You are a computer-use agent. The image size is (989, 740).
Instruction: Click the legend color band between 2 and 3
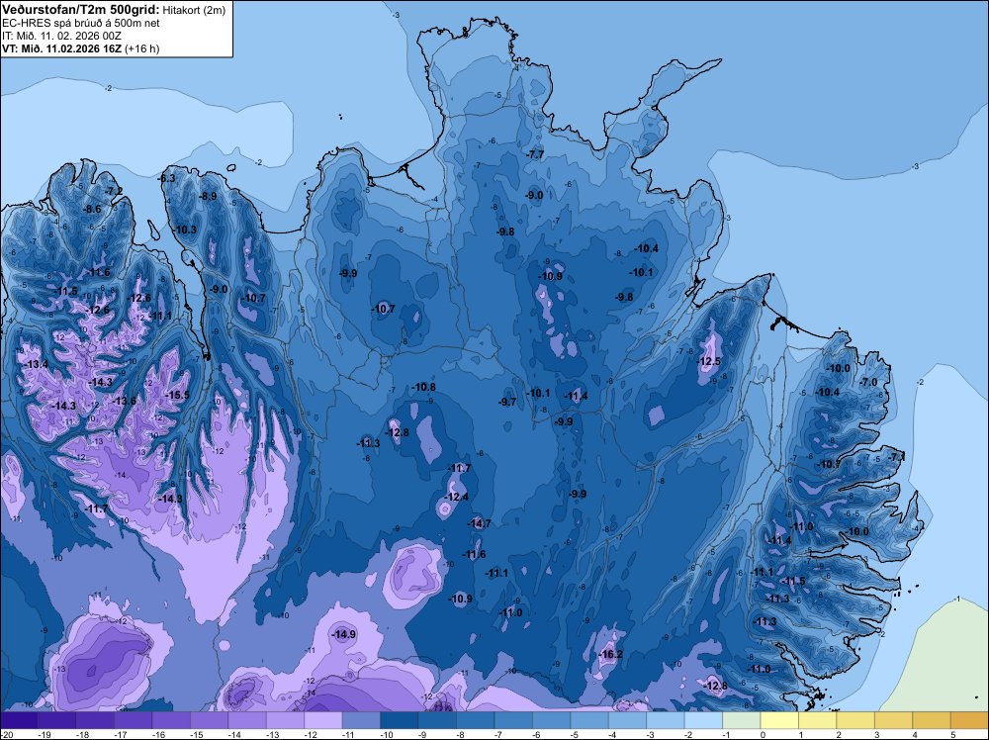pos(855,720)
